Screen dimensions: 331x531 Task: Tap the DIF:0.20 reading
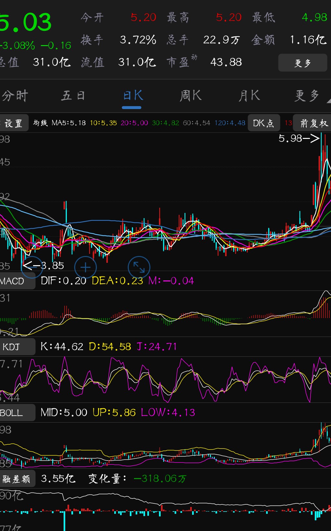click(x=64, y=281)
